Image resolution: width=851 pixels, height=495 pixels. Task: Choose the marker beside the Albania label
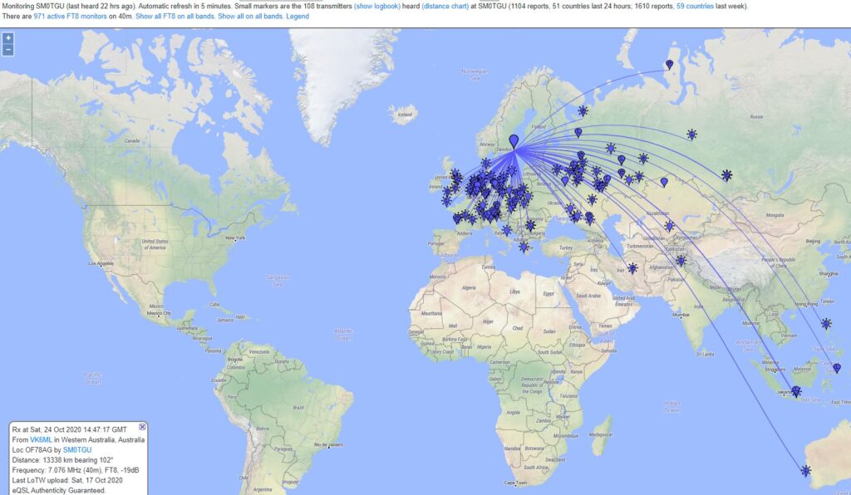pos(524,247)
